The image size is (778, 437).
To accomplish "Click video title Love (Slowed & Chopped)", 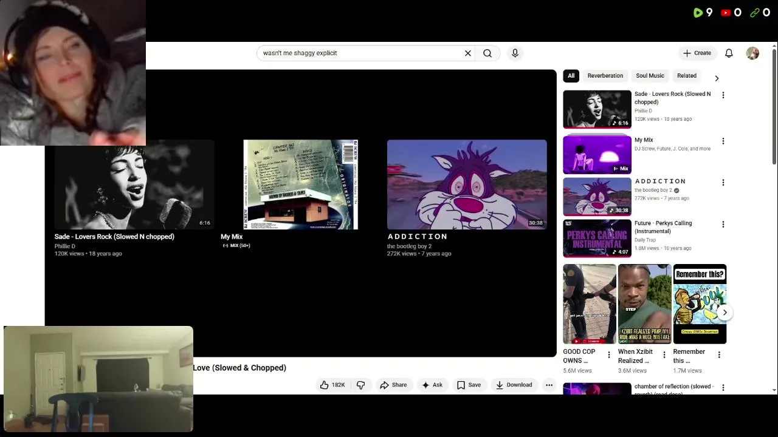I will [x=239, y=368].
